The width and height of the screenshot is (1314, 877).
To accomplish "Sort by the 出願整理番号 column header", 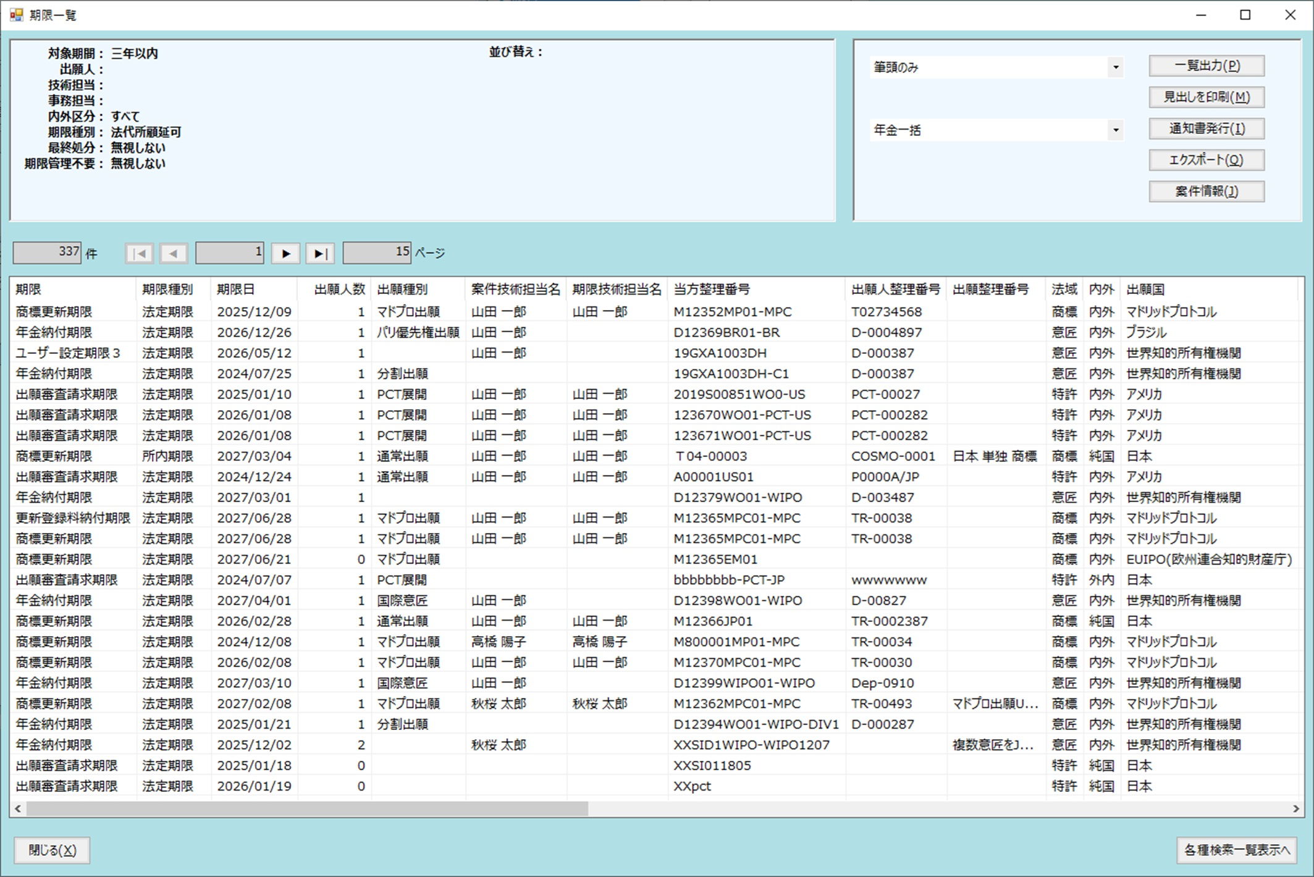I will (996, 289).
